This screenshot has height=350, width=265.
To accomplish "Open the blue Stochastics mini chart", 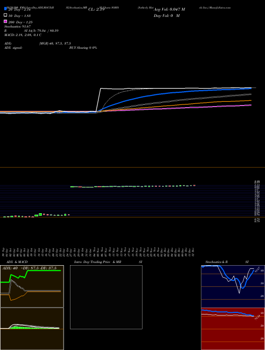I will point(233,286).
